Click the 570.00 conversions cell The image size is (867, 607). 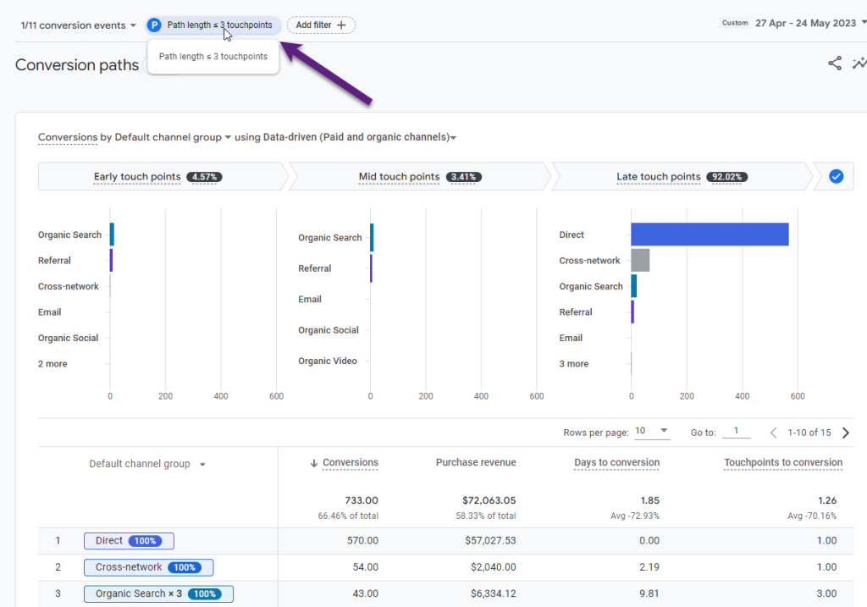(x=362, y=541)
